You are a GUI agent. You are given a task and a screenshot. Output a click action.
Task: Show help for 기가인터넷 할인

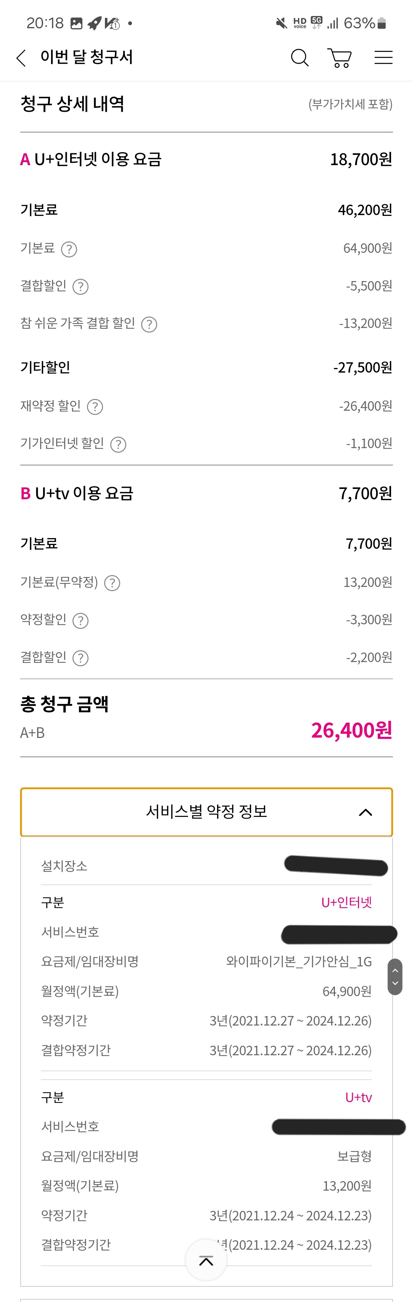pyautogui.click(x=118, y=445)
